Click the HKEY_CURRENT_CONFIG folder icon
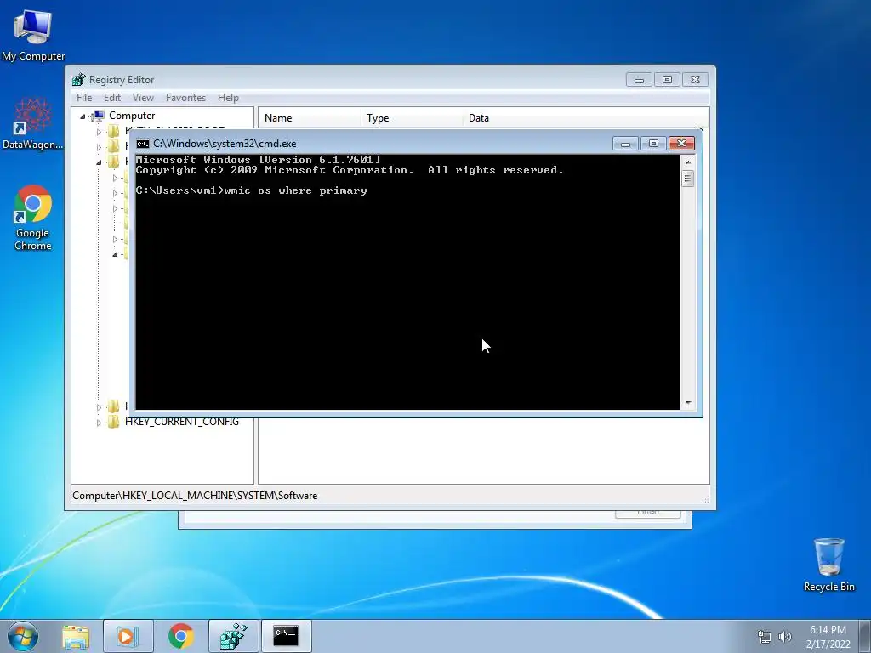871x653 pixels. point(113,422)
